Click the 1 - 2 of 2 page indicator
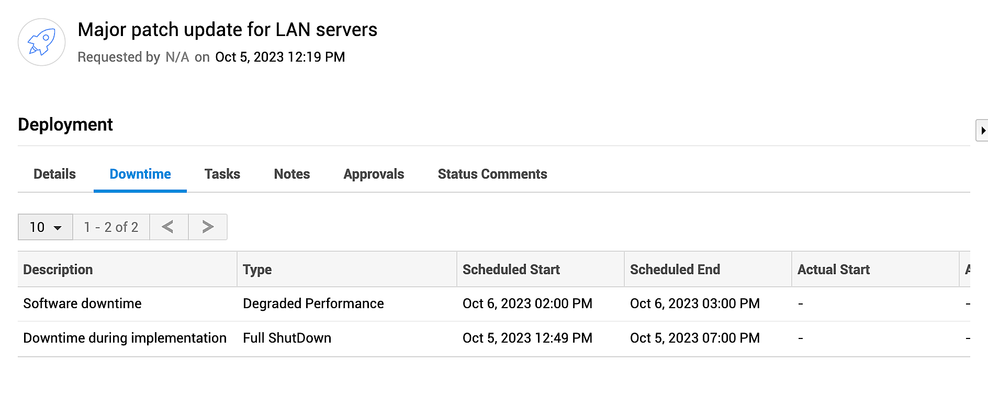 [x=111, y=227]
